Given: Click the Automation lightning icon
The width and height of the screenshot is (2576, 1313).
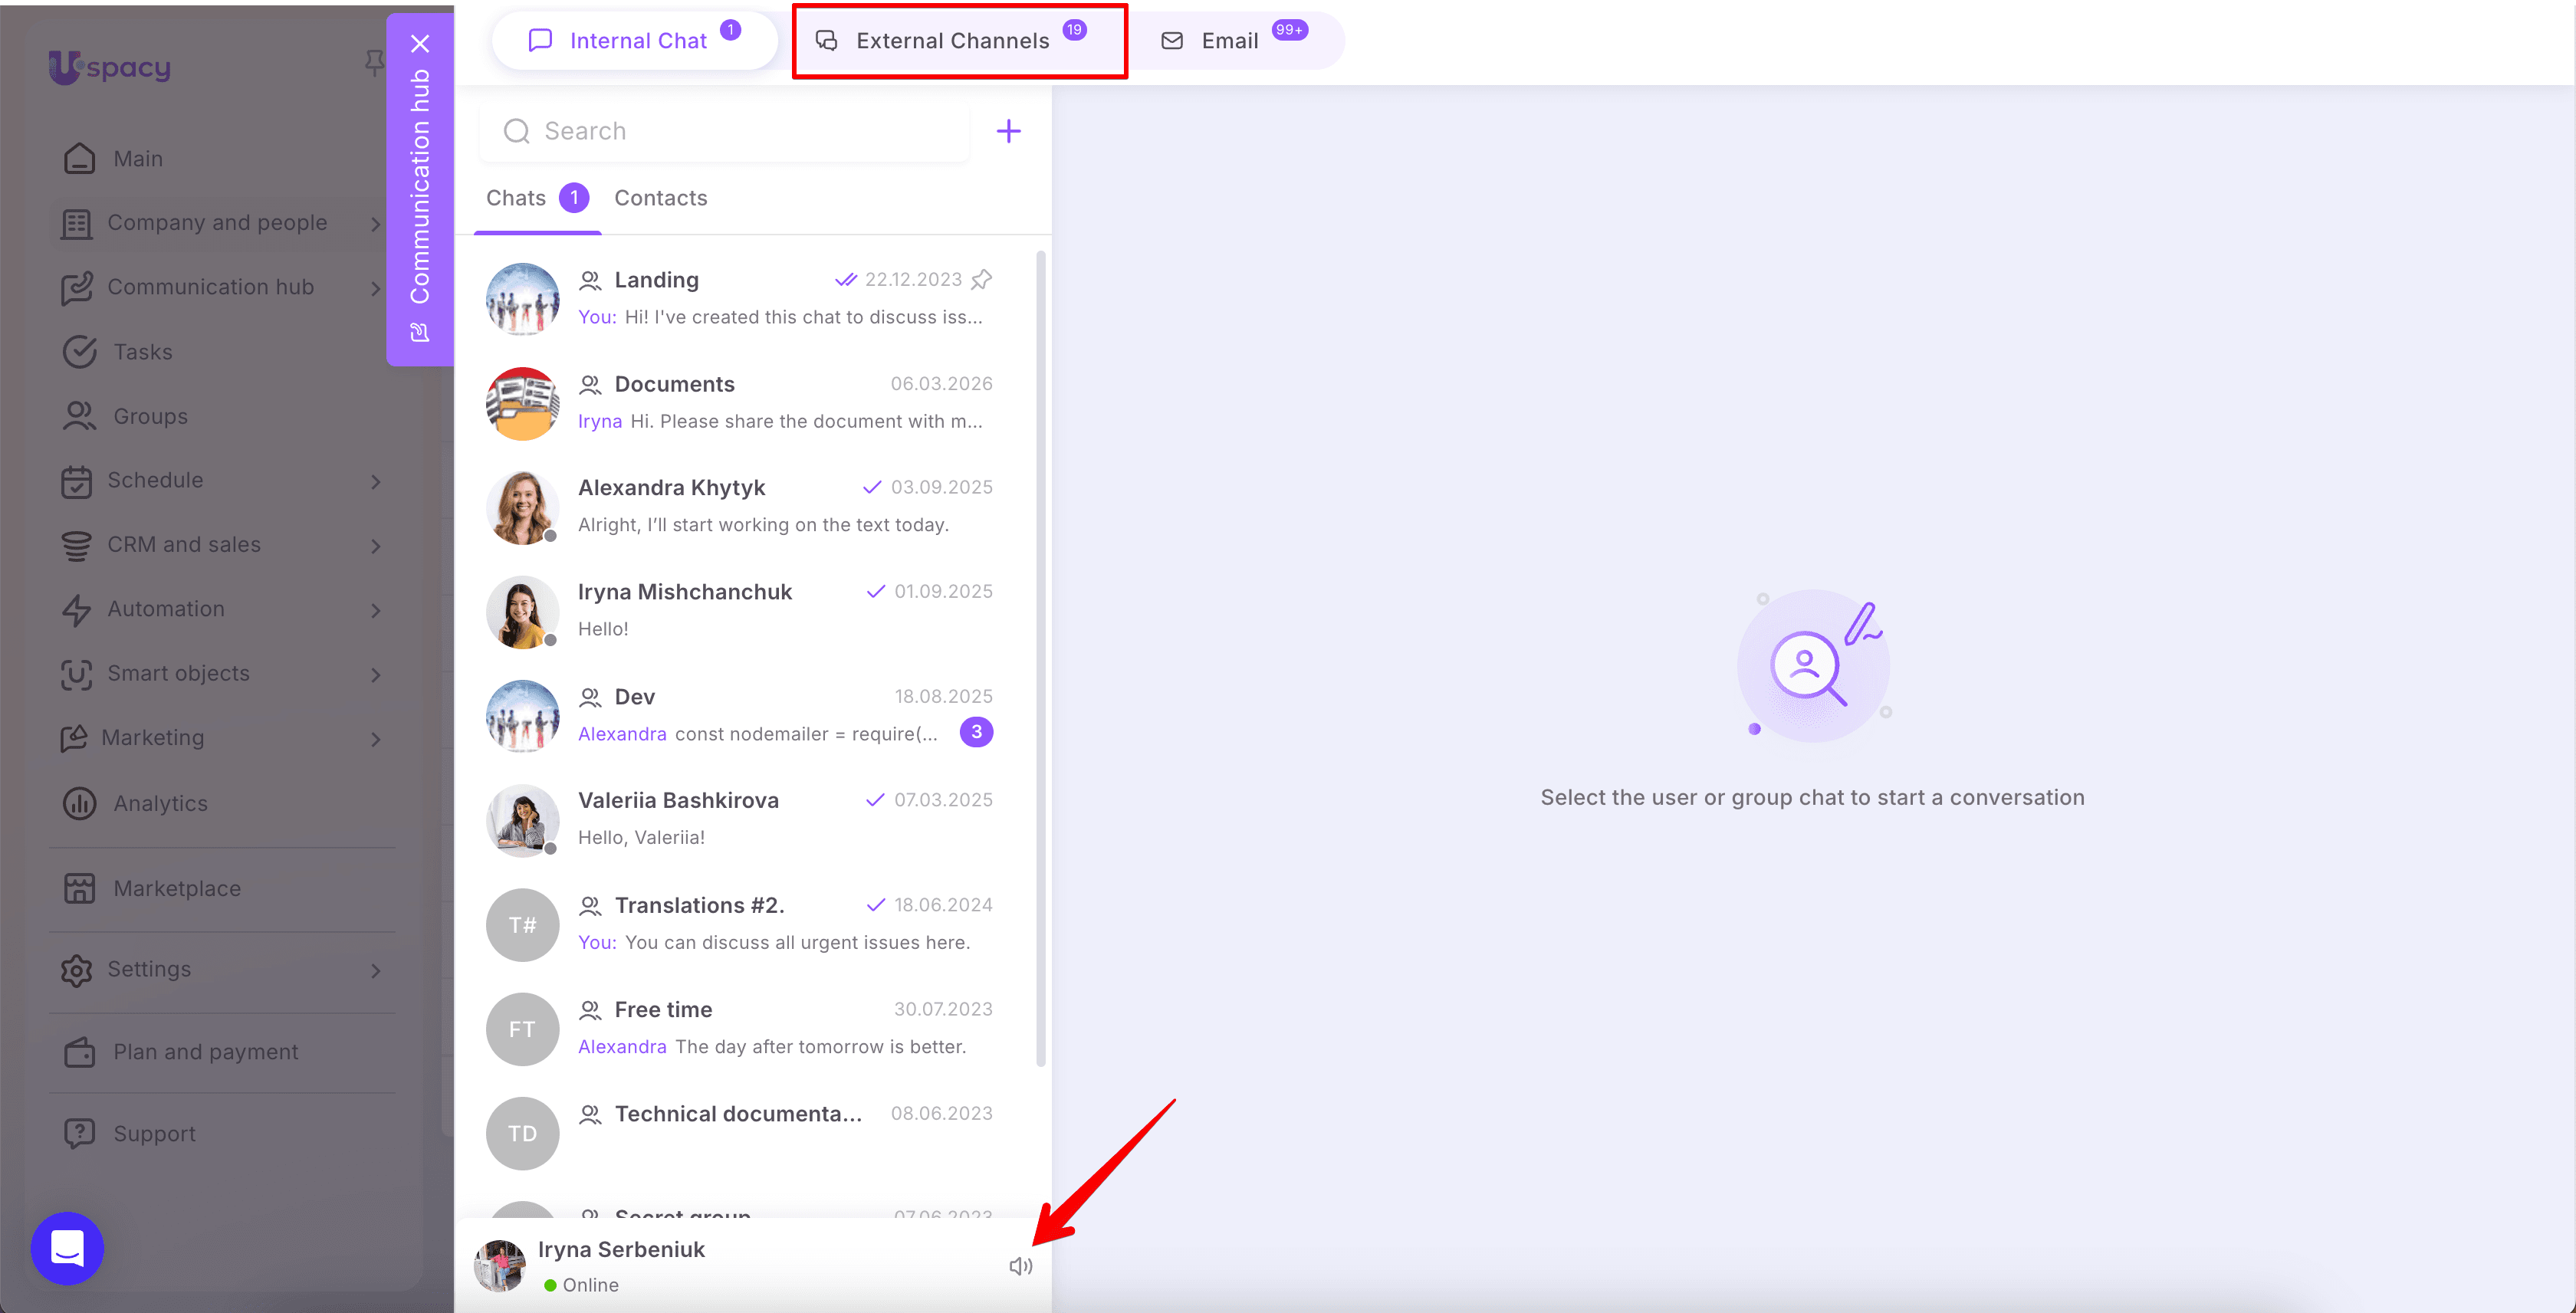Looking at the screenshot, I should pyautogui.click(x=76, y=609).
